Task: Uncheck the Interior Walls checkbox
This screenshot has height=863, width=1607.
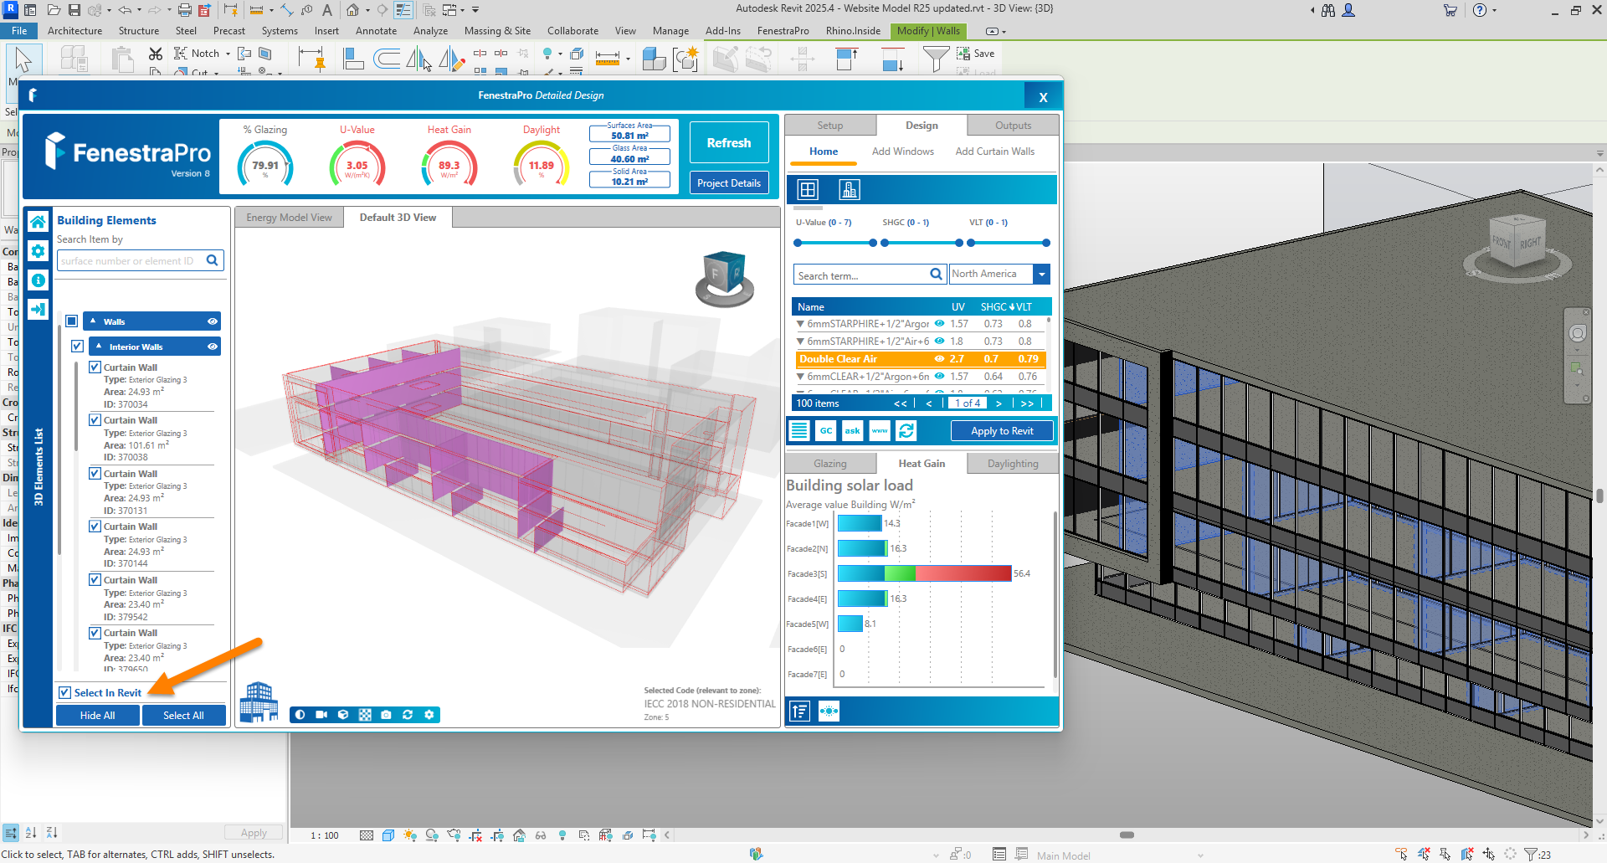Action: pos(78,347)
